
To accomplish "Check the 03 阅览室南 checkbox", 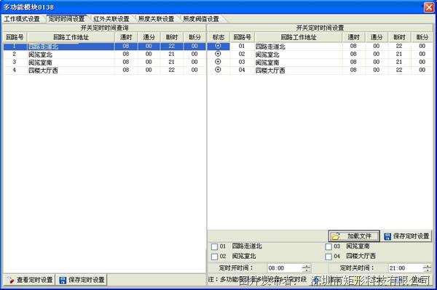I will (328, 246).
